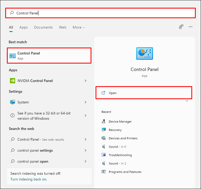The width and height of the screenshot is (201, 189).
Task: Click the Recovery icon in Recent list
Action: pyautogui.click(x=104, y=130)
